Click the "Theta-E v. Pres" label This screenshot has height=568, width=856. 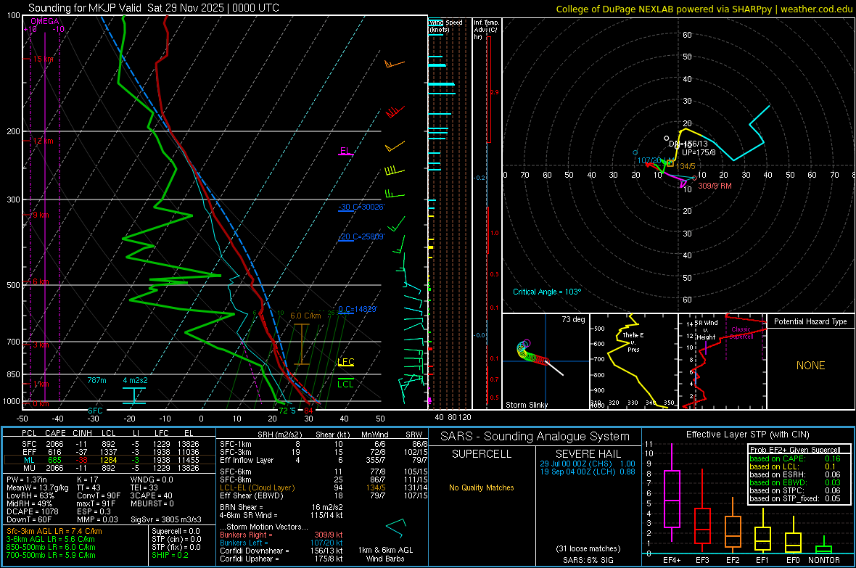tap(633, 342)
